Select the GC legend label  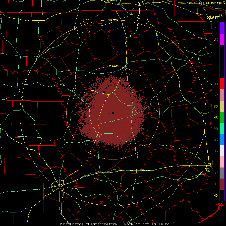point(216,173)
